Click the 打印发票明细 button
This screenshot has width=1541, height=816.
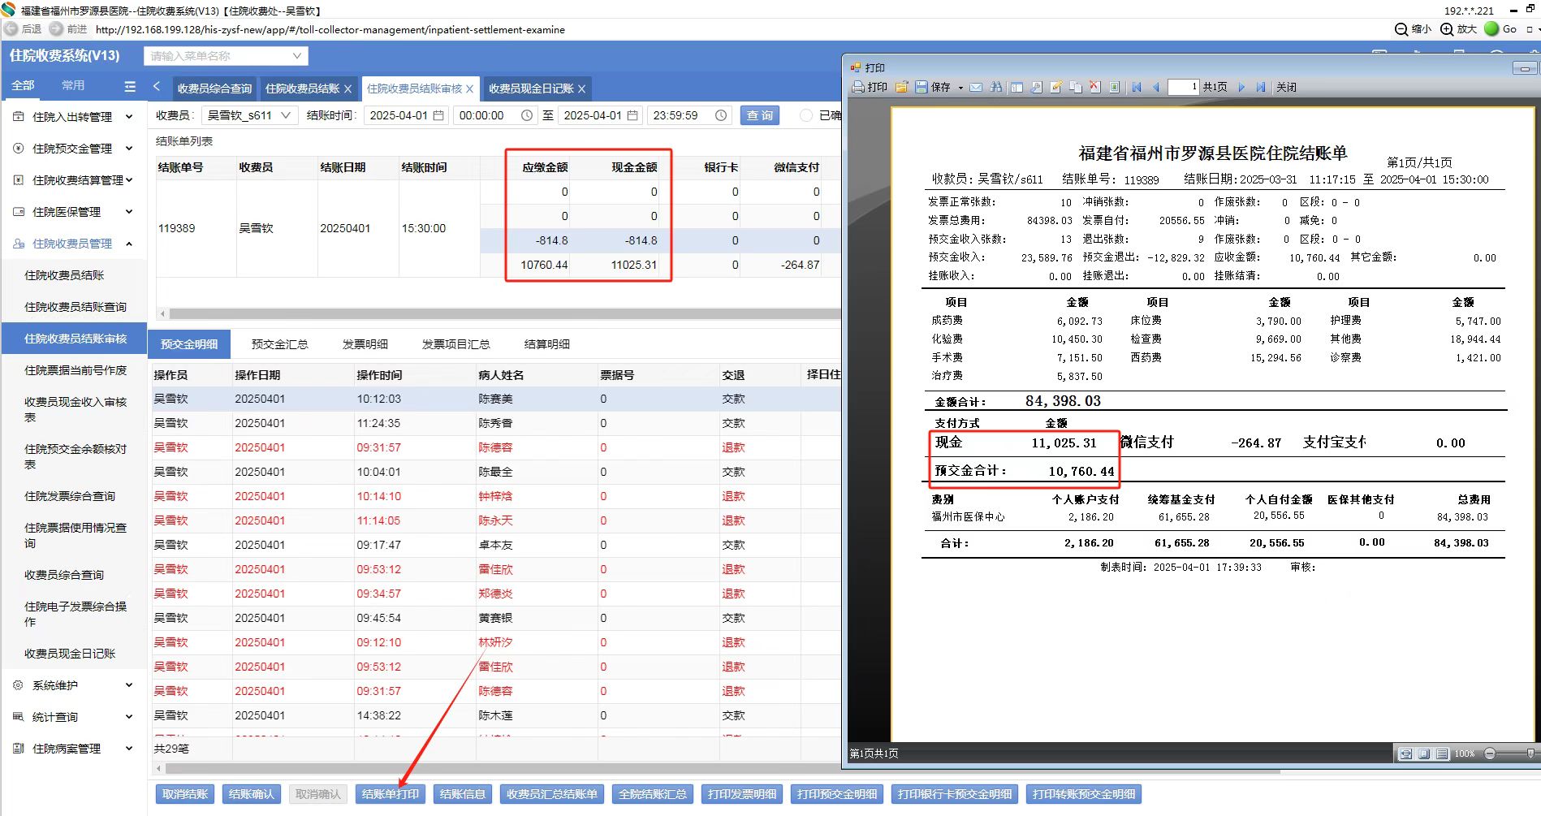coord(742,794)
